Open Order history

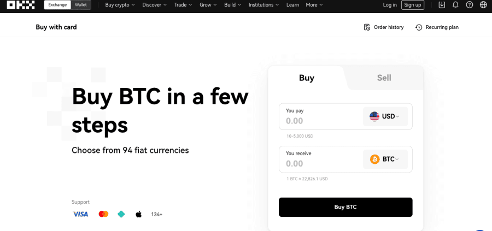tap(384, 27)
